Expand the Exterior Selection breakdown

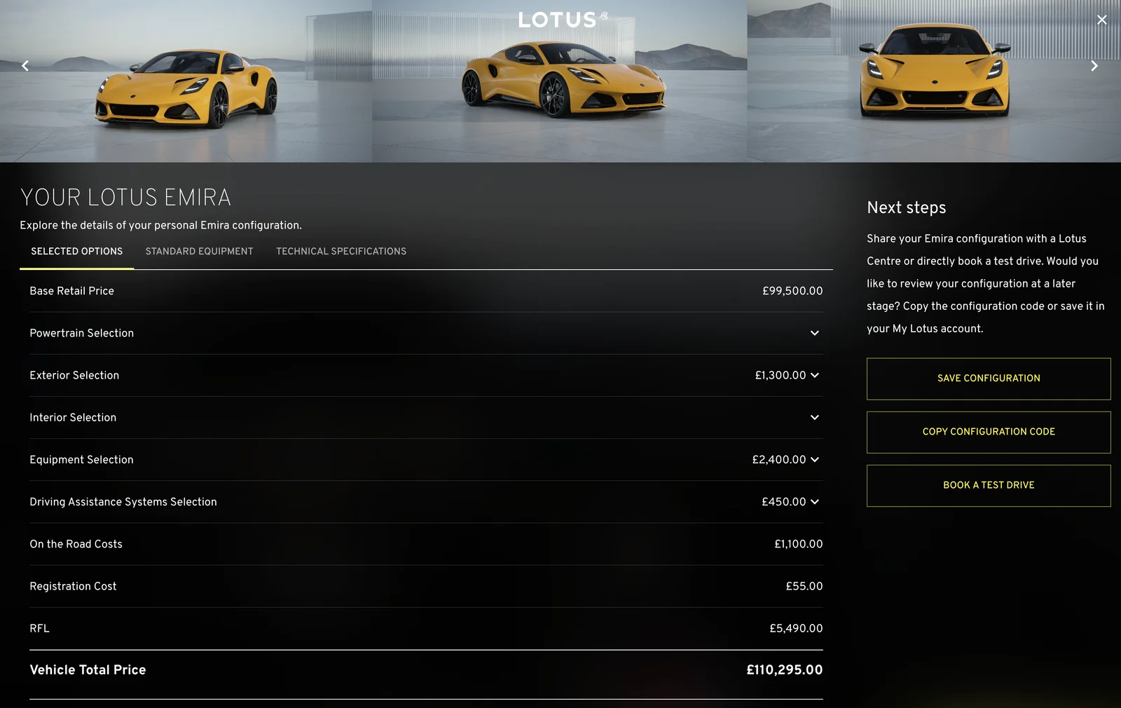pyautogui.click(x=815, y=376)
